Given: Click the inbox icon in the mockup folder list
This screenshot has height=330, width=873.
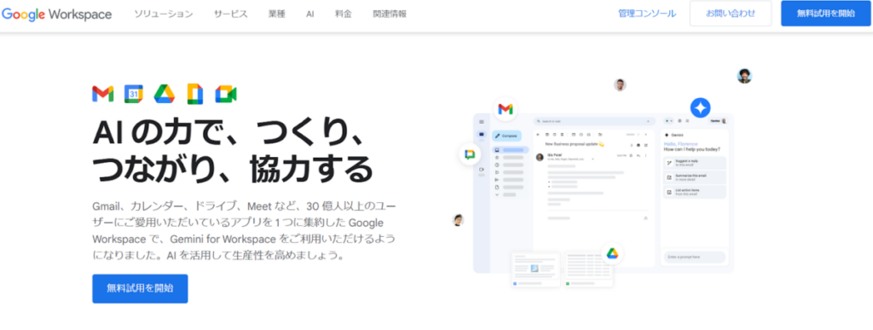Looking at the screenshot, I should pyautogui.click(x=497, y=150).
